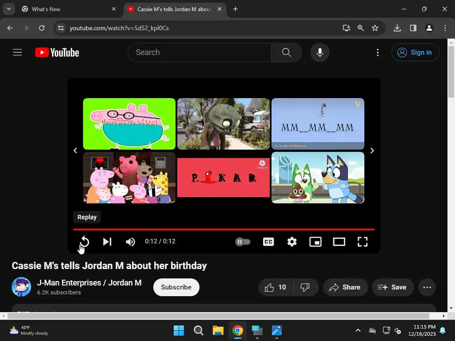Open the YouTube guide hamburger menu

point(17,52)
